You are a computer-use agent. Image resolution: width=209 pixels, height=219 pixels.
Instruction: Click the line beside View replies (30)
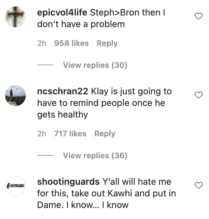[45, 65]
